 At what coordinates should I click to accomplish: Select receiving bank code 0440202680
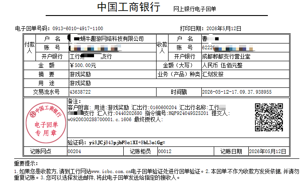(x=129, y=113)
